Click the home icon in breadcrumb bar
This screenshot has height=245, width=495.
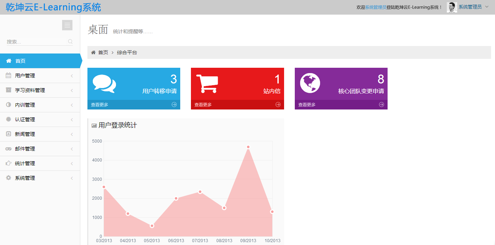[x=93, y=52]
